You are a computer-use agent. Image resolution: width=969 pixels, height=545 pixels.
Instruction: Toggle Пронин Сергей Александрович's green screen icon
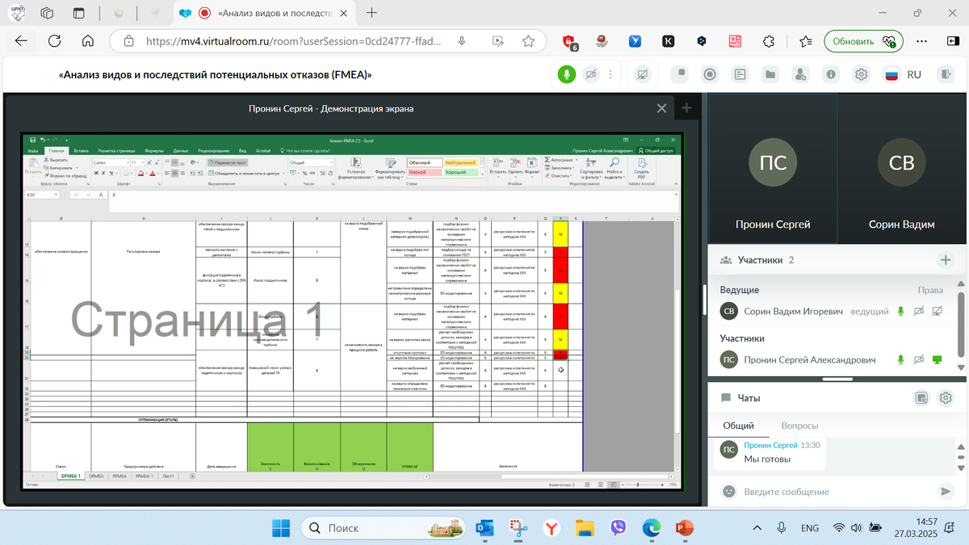[x=937, y=359]
